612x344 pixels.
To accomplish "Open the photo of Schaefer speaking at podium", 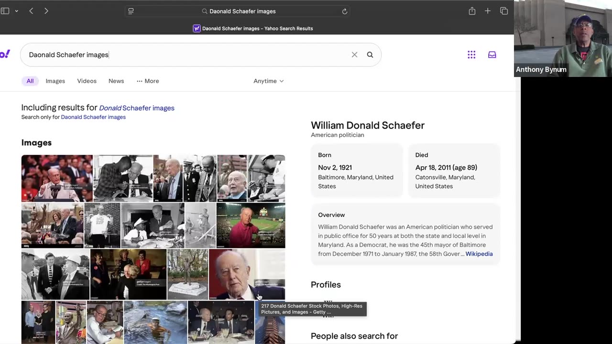I will (57, 178).
